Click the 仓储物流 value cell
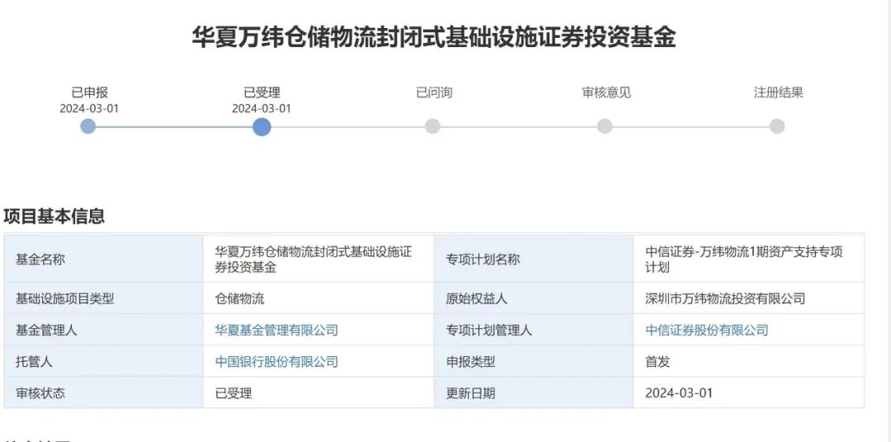This screenshot has height=442, width=891. tap(318, 299)
